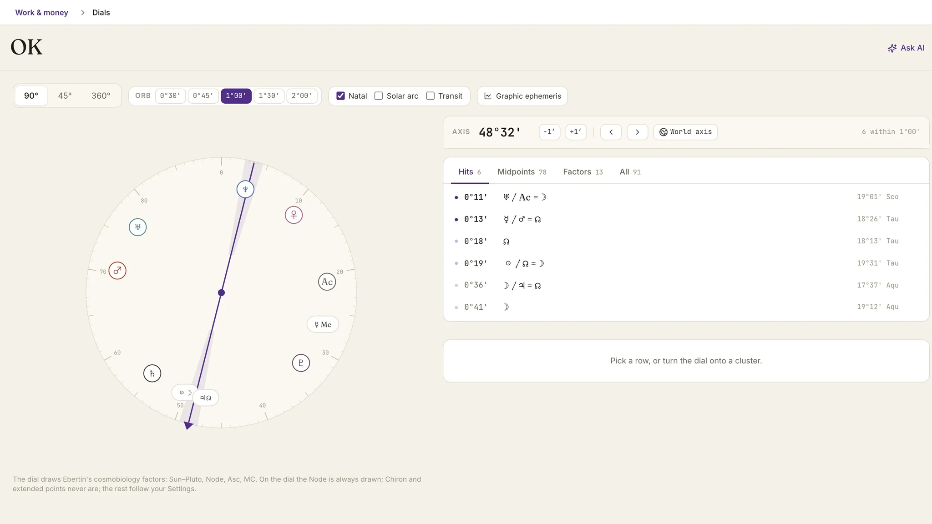Set orb to 1°30'
The image size is (932, 524).
point(269,96)
